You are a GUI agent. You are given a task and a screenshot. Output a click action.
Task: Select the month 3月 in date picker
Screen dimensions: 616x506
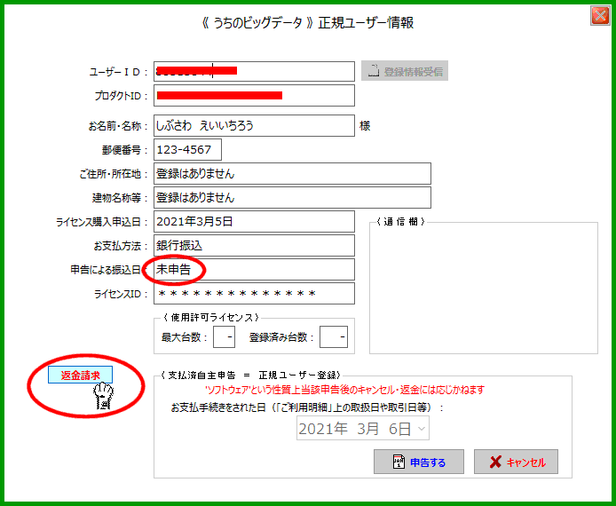368,429
